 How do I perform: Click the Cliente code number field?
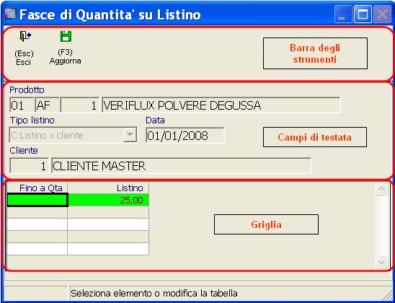pos(29,166)
